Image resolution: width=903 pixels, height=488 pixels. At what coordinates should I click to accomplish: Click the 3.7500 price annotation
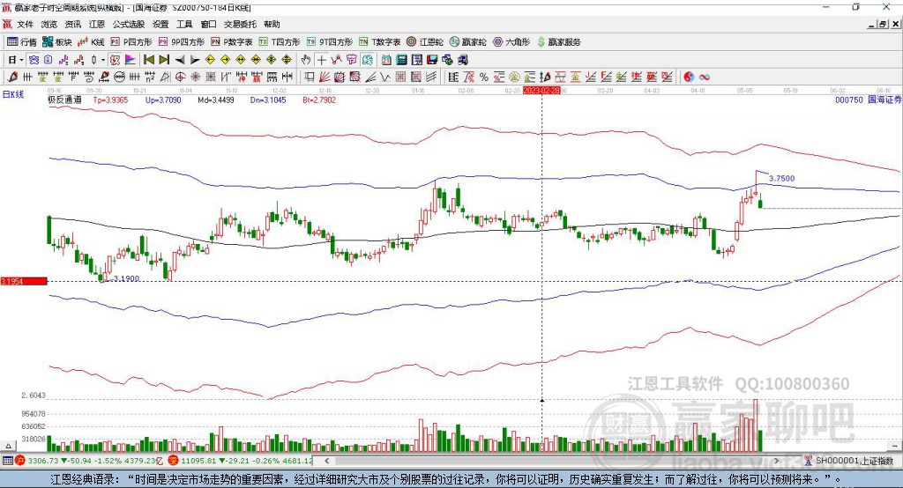[781, 179]
